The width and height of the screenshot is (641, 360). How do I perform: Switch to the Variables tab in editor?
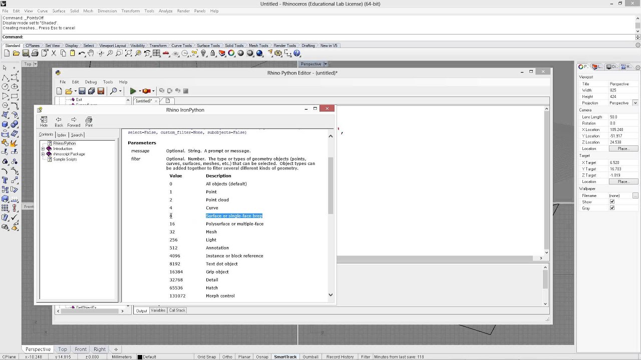pyautogui.click(x=158, y=310)
